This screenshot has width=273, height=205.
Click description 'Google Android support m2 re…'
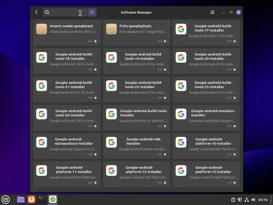(x=73, y=149)
